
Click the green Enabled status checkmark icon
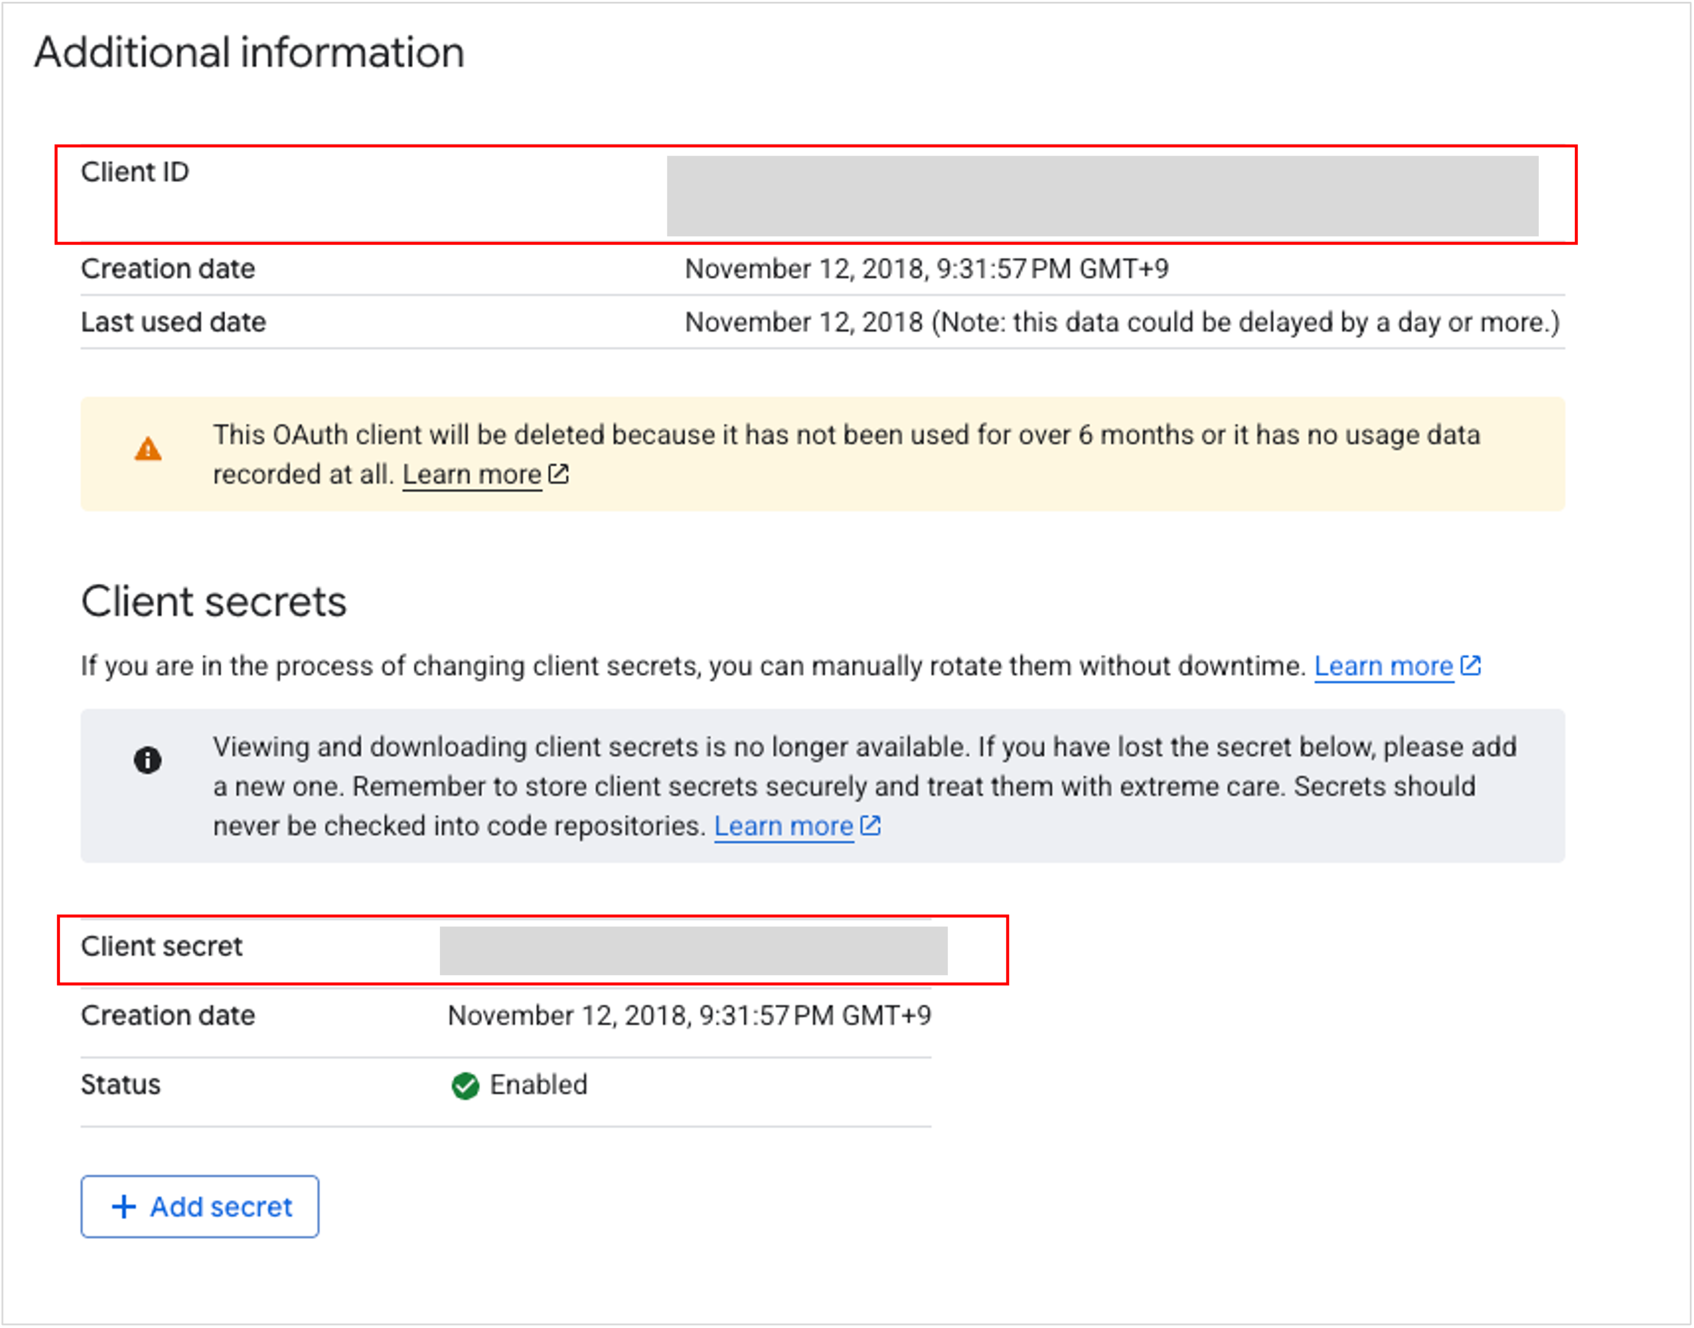point(465,1085)
